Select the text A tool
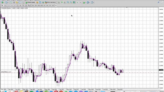This screenshot has width=164, height=92. point(20,5)
